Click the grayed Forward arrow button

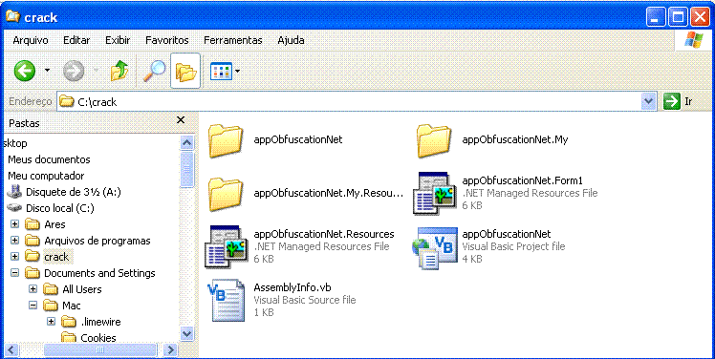[x=74, y=71]
